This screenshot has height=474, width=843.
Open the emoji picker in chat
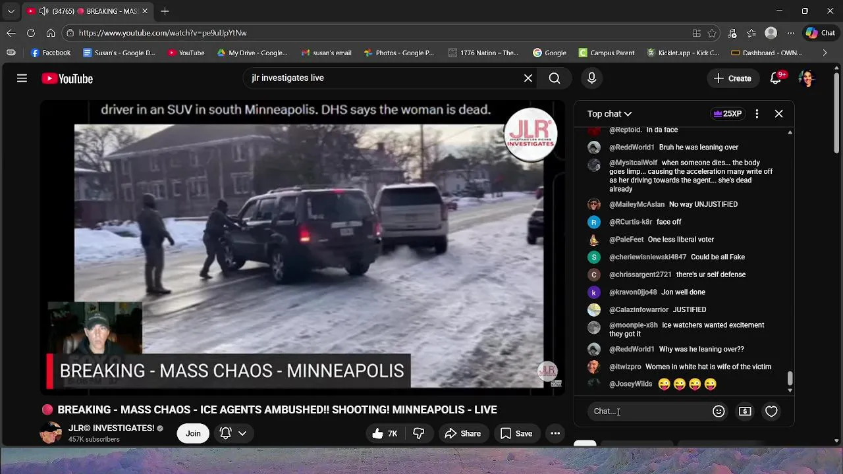[719, 411]
